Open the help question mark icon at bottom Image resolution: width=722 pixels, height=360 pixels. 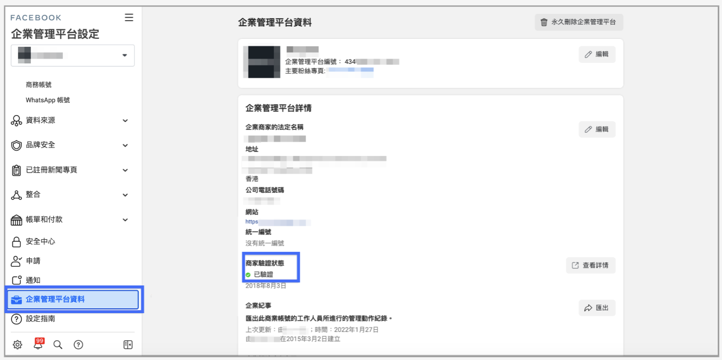coord(78,345)
